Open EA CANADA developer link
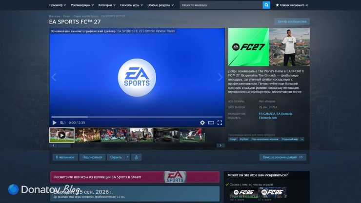Screen dimensions: 361x203 tap(267, 114)
